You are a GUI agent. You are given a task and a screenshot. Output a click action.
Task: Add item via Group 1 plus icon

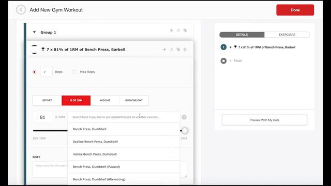pos(171,30)
